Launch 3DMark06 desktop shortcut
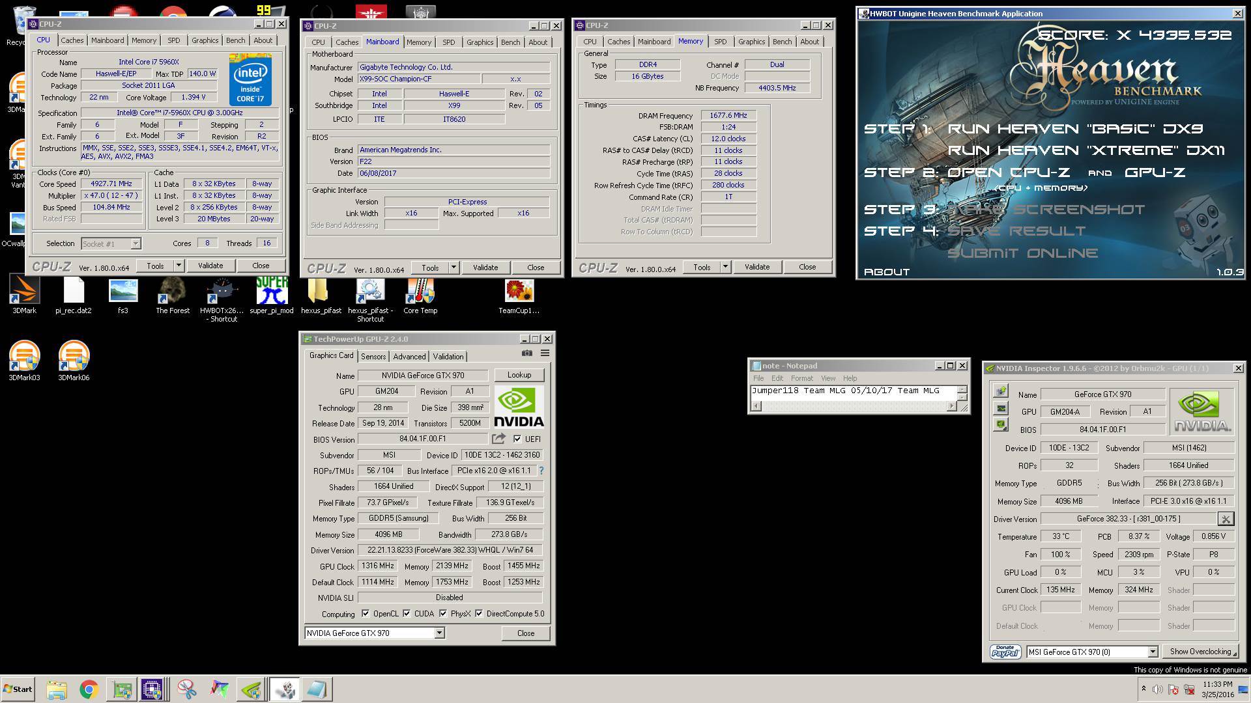1251x703 pixels. (x=74, y=360)
